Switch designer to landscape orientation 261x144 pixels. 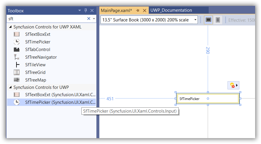coord(208,20)
